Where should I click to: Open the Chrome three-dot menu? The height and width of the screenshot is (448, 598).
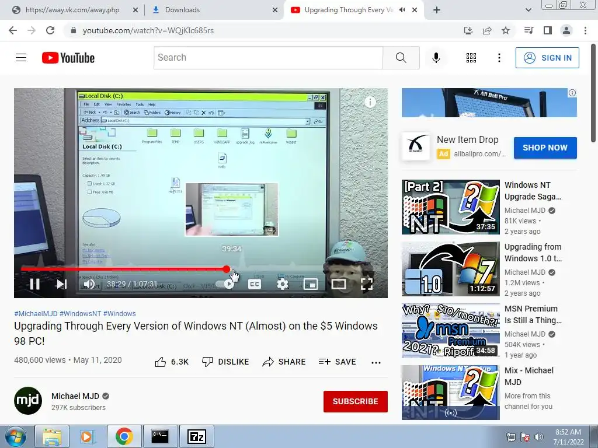[585, 30]
